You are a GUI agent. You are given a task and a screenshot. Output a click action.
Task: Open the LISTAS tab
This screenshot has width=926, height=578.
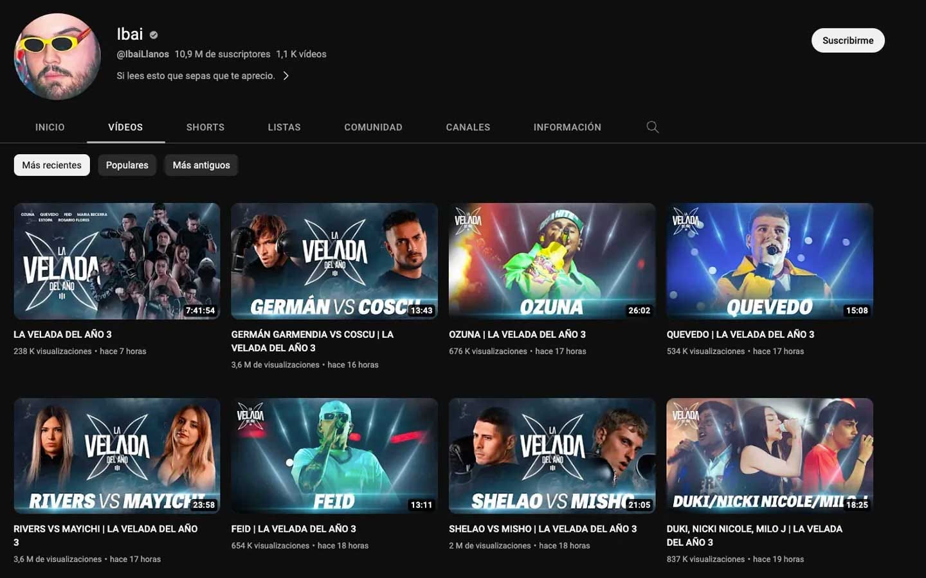tap(284, 127)
